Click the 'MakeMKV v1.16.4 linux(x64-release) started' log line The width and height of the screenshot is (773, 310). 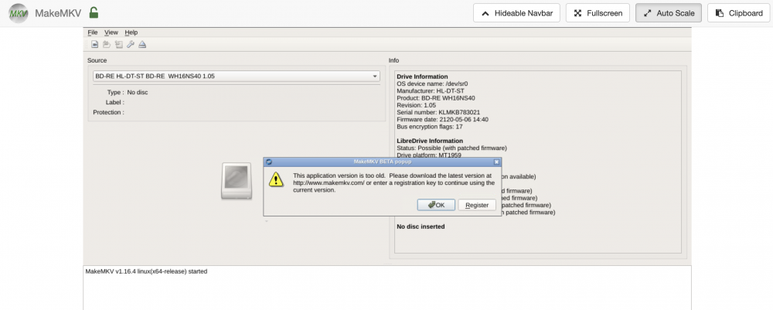click(146, 271)
